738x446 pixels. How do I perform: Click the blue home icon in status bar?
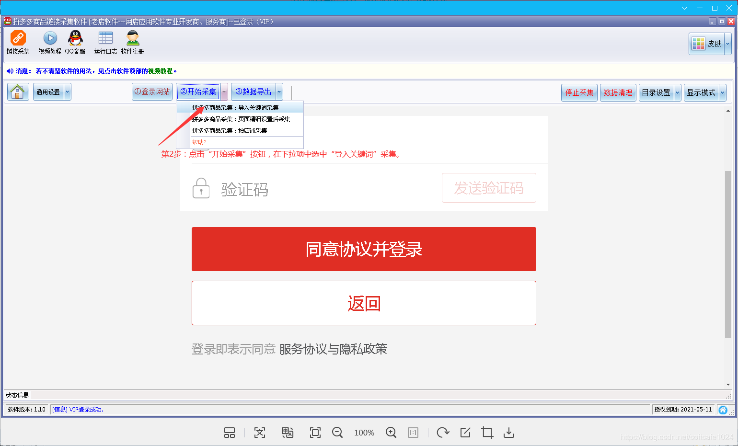point(723,410)
